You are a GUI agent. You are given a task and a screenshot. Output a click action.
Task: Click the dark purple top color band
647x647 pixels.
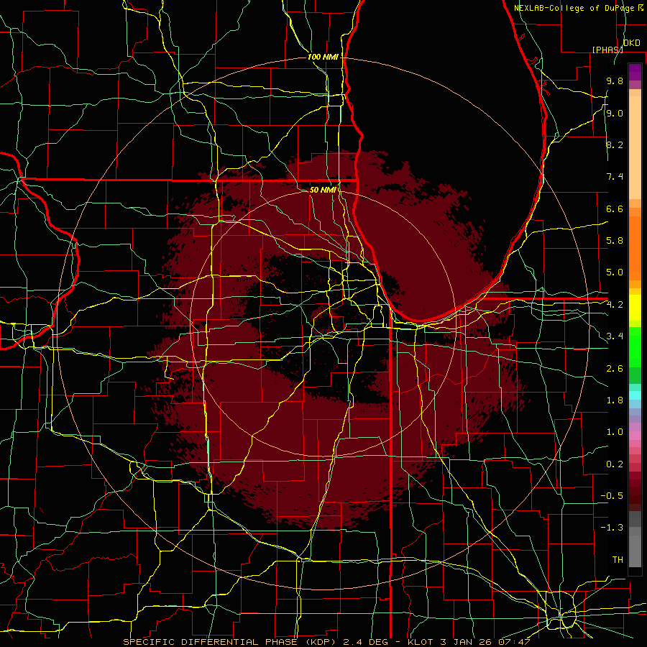(635, 72)
